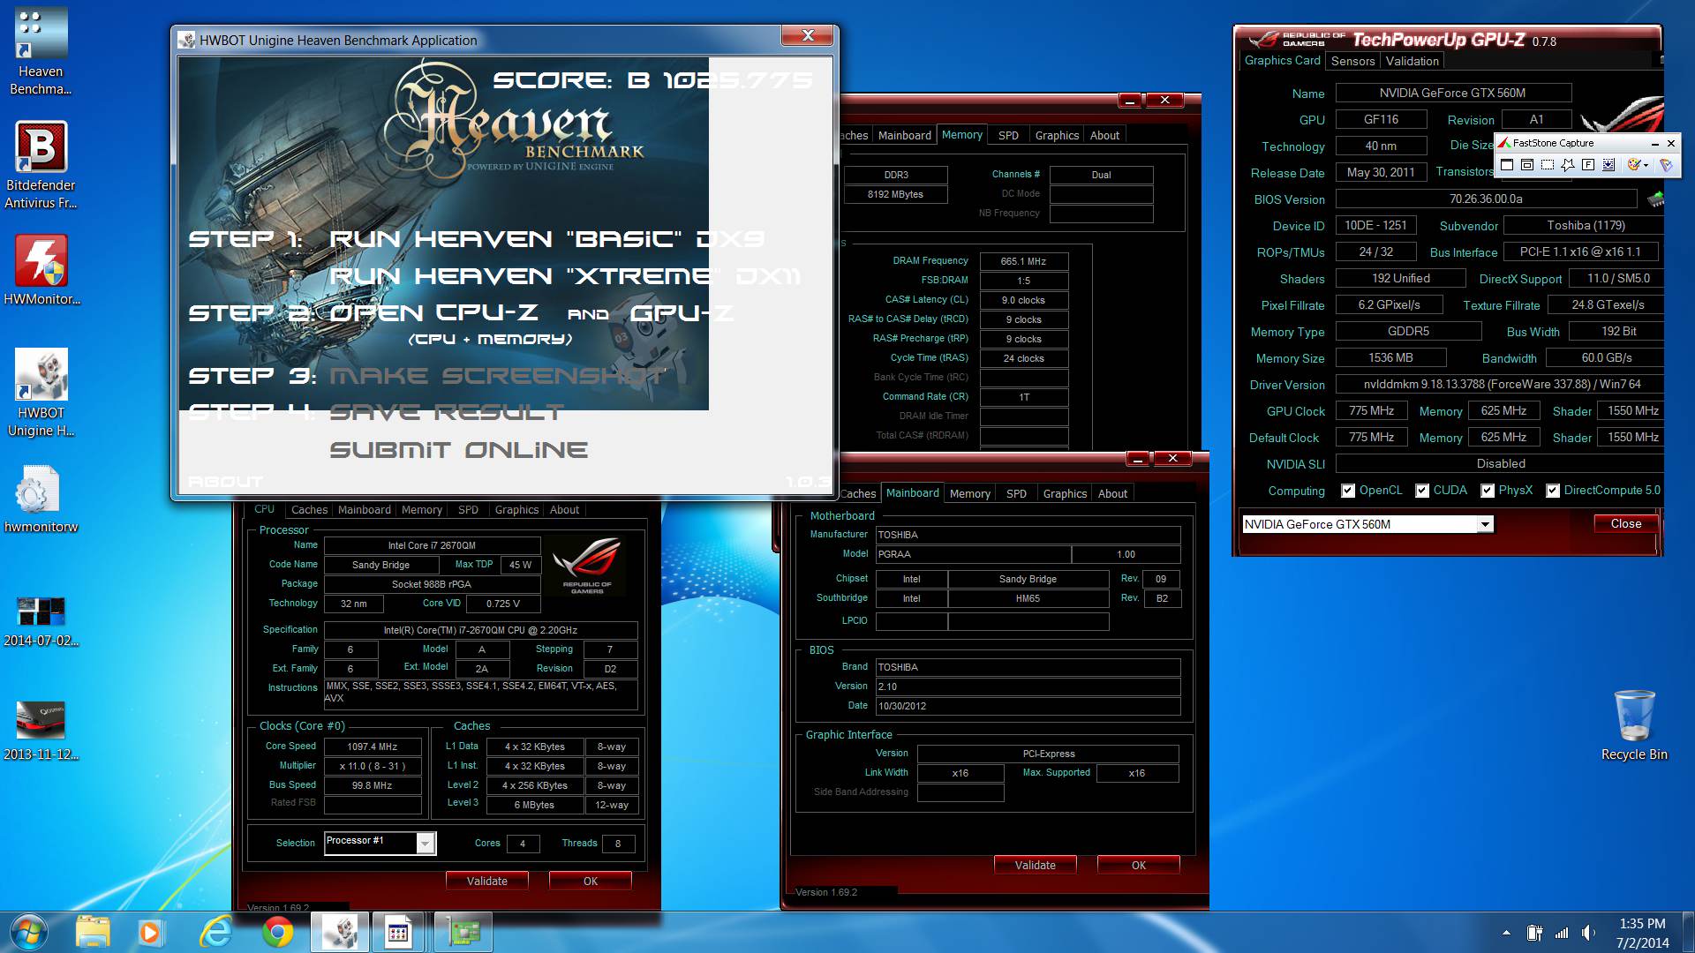This screenshot has height=953, width=1695.
Task: Switch to CPU-Z taskbar button
Action: pyautogui.click(x=399, y=933)
